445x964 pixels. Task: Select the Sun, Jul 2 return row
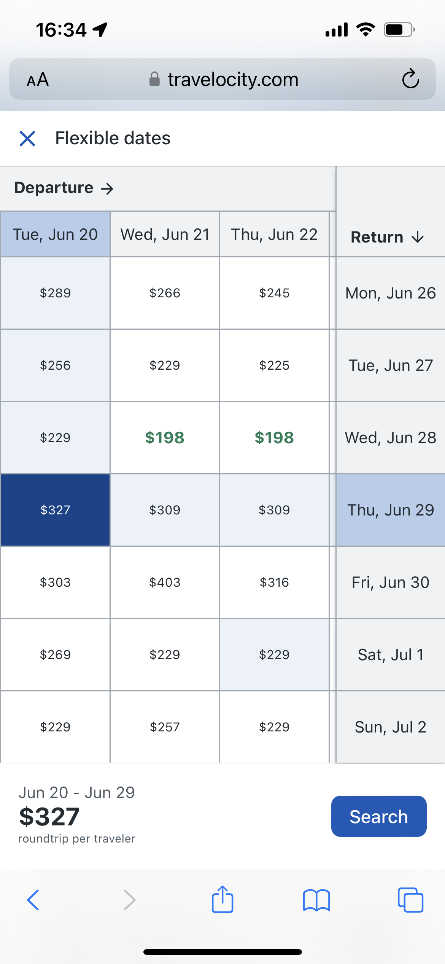tap(390, 727)
